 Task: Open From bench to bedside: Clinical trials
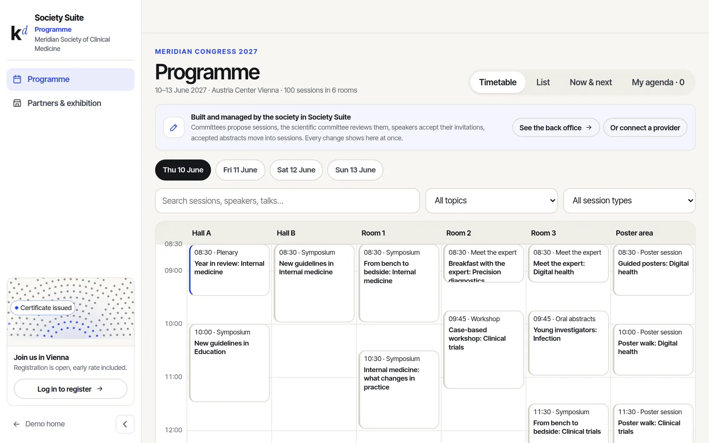[568, 424]
